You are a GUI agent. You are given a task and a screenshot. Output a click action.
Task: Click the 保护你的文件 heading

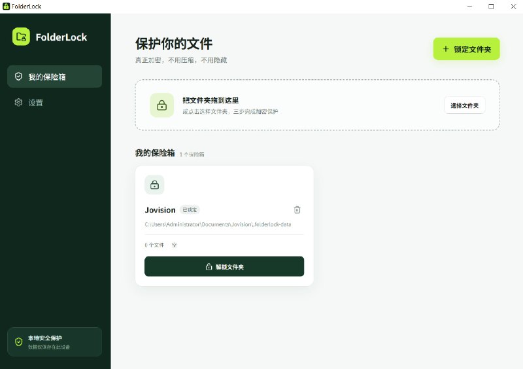tap(174, 44)
